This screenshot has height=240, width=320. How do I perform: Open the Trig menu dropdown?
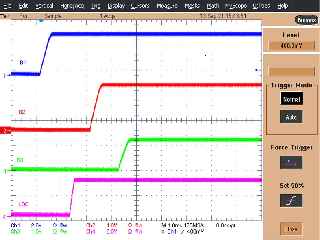click(96, 6)
